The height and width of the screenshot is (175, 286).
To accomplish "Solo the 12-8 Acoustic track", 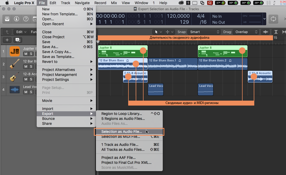I will pos(31,79).
